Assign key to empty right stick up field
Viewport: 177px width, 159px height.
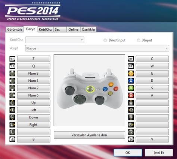[x=152, y=103]
